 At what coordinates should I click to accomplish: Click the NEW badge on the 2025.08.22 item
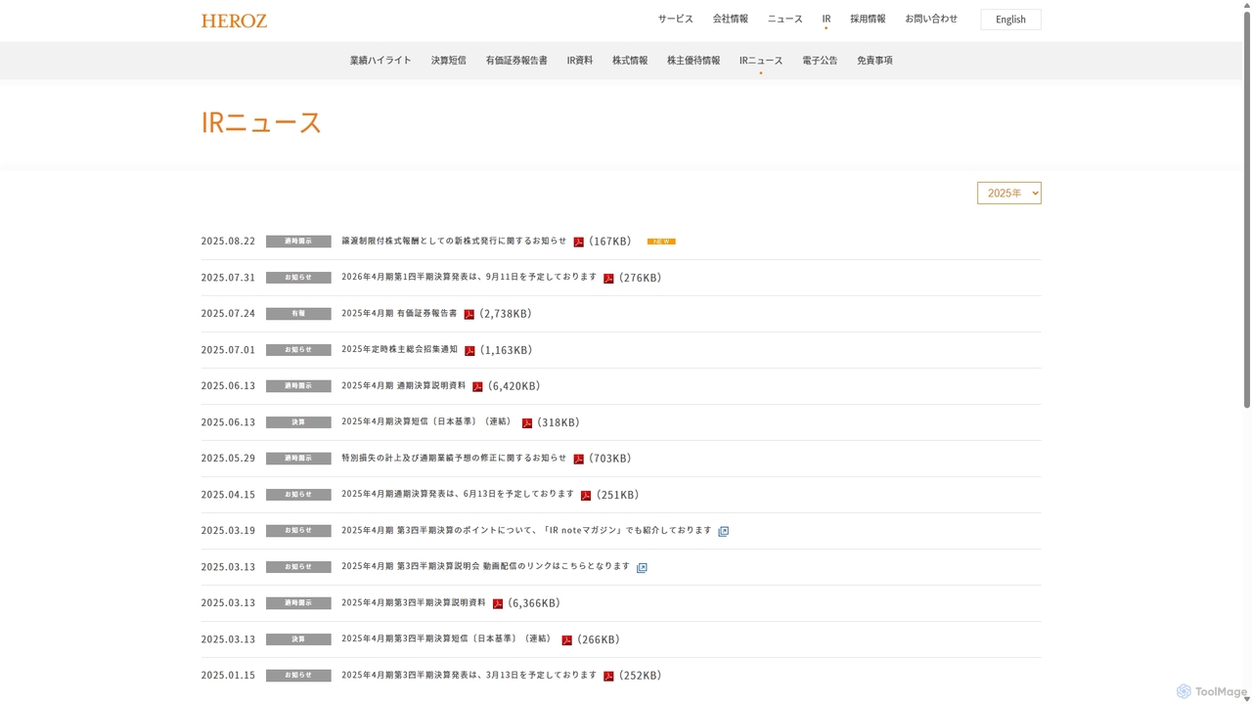pyautogui.click(x=661, y=242)
